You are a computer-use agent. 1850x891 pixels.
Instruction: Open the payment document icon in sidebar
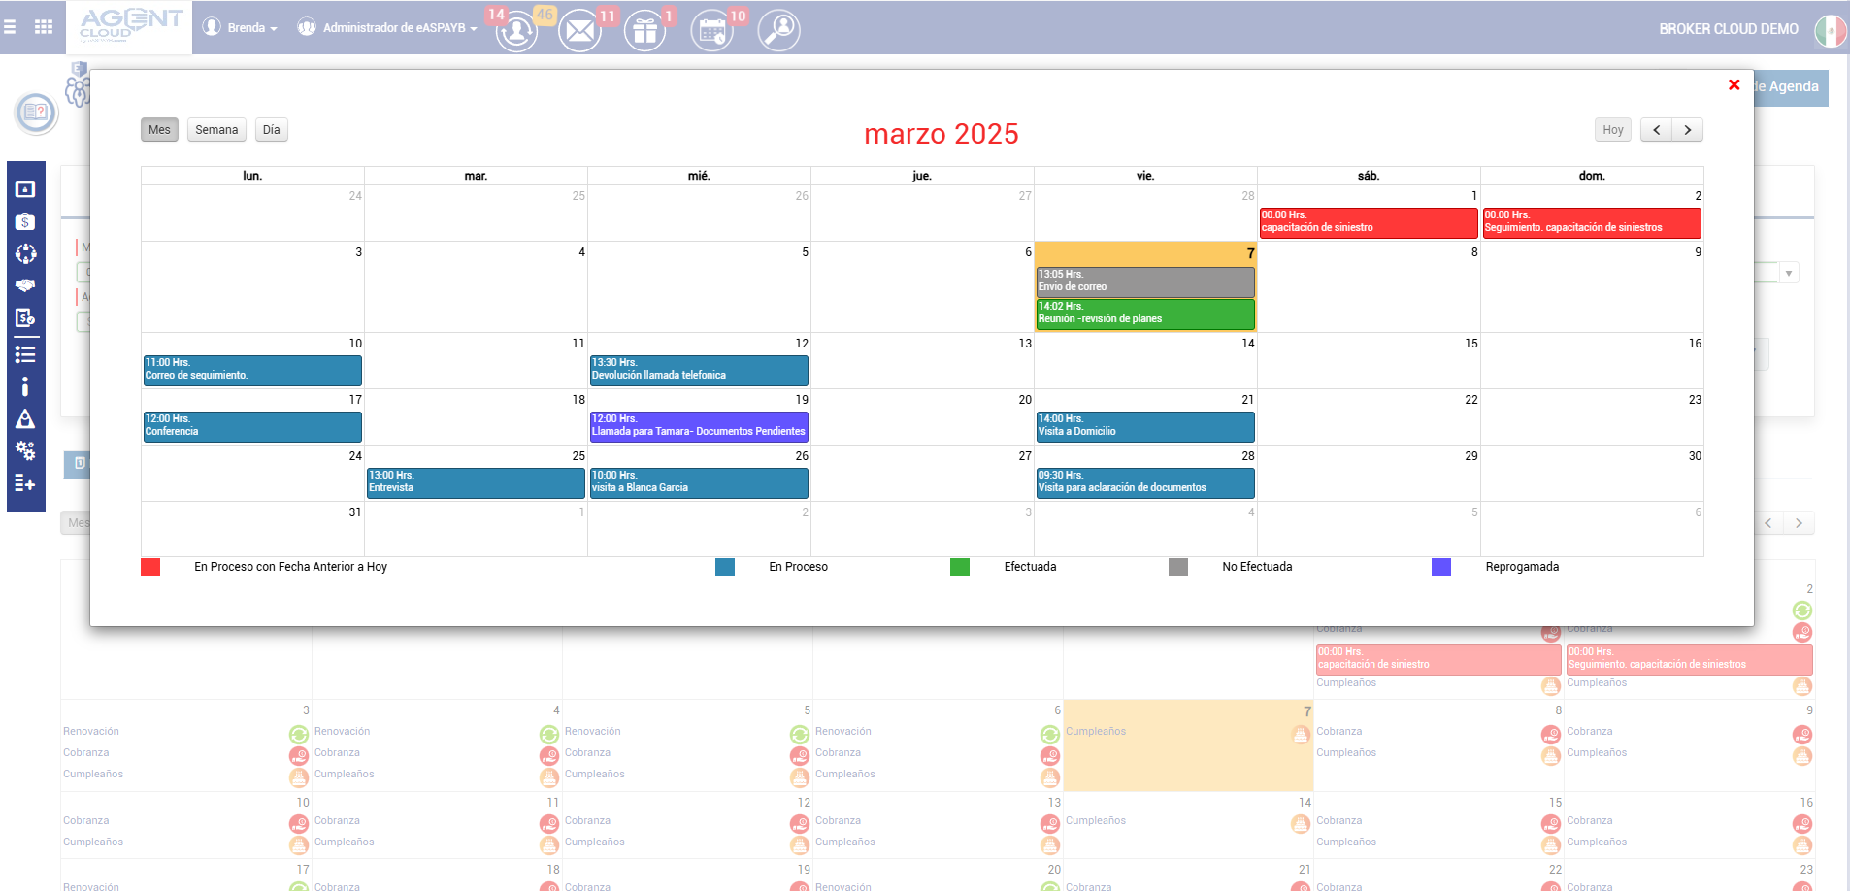tap(25, 317)
